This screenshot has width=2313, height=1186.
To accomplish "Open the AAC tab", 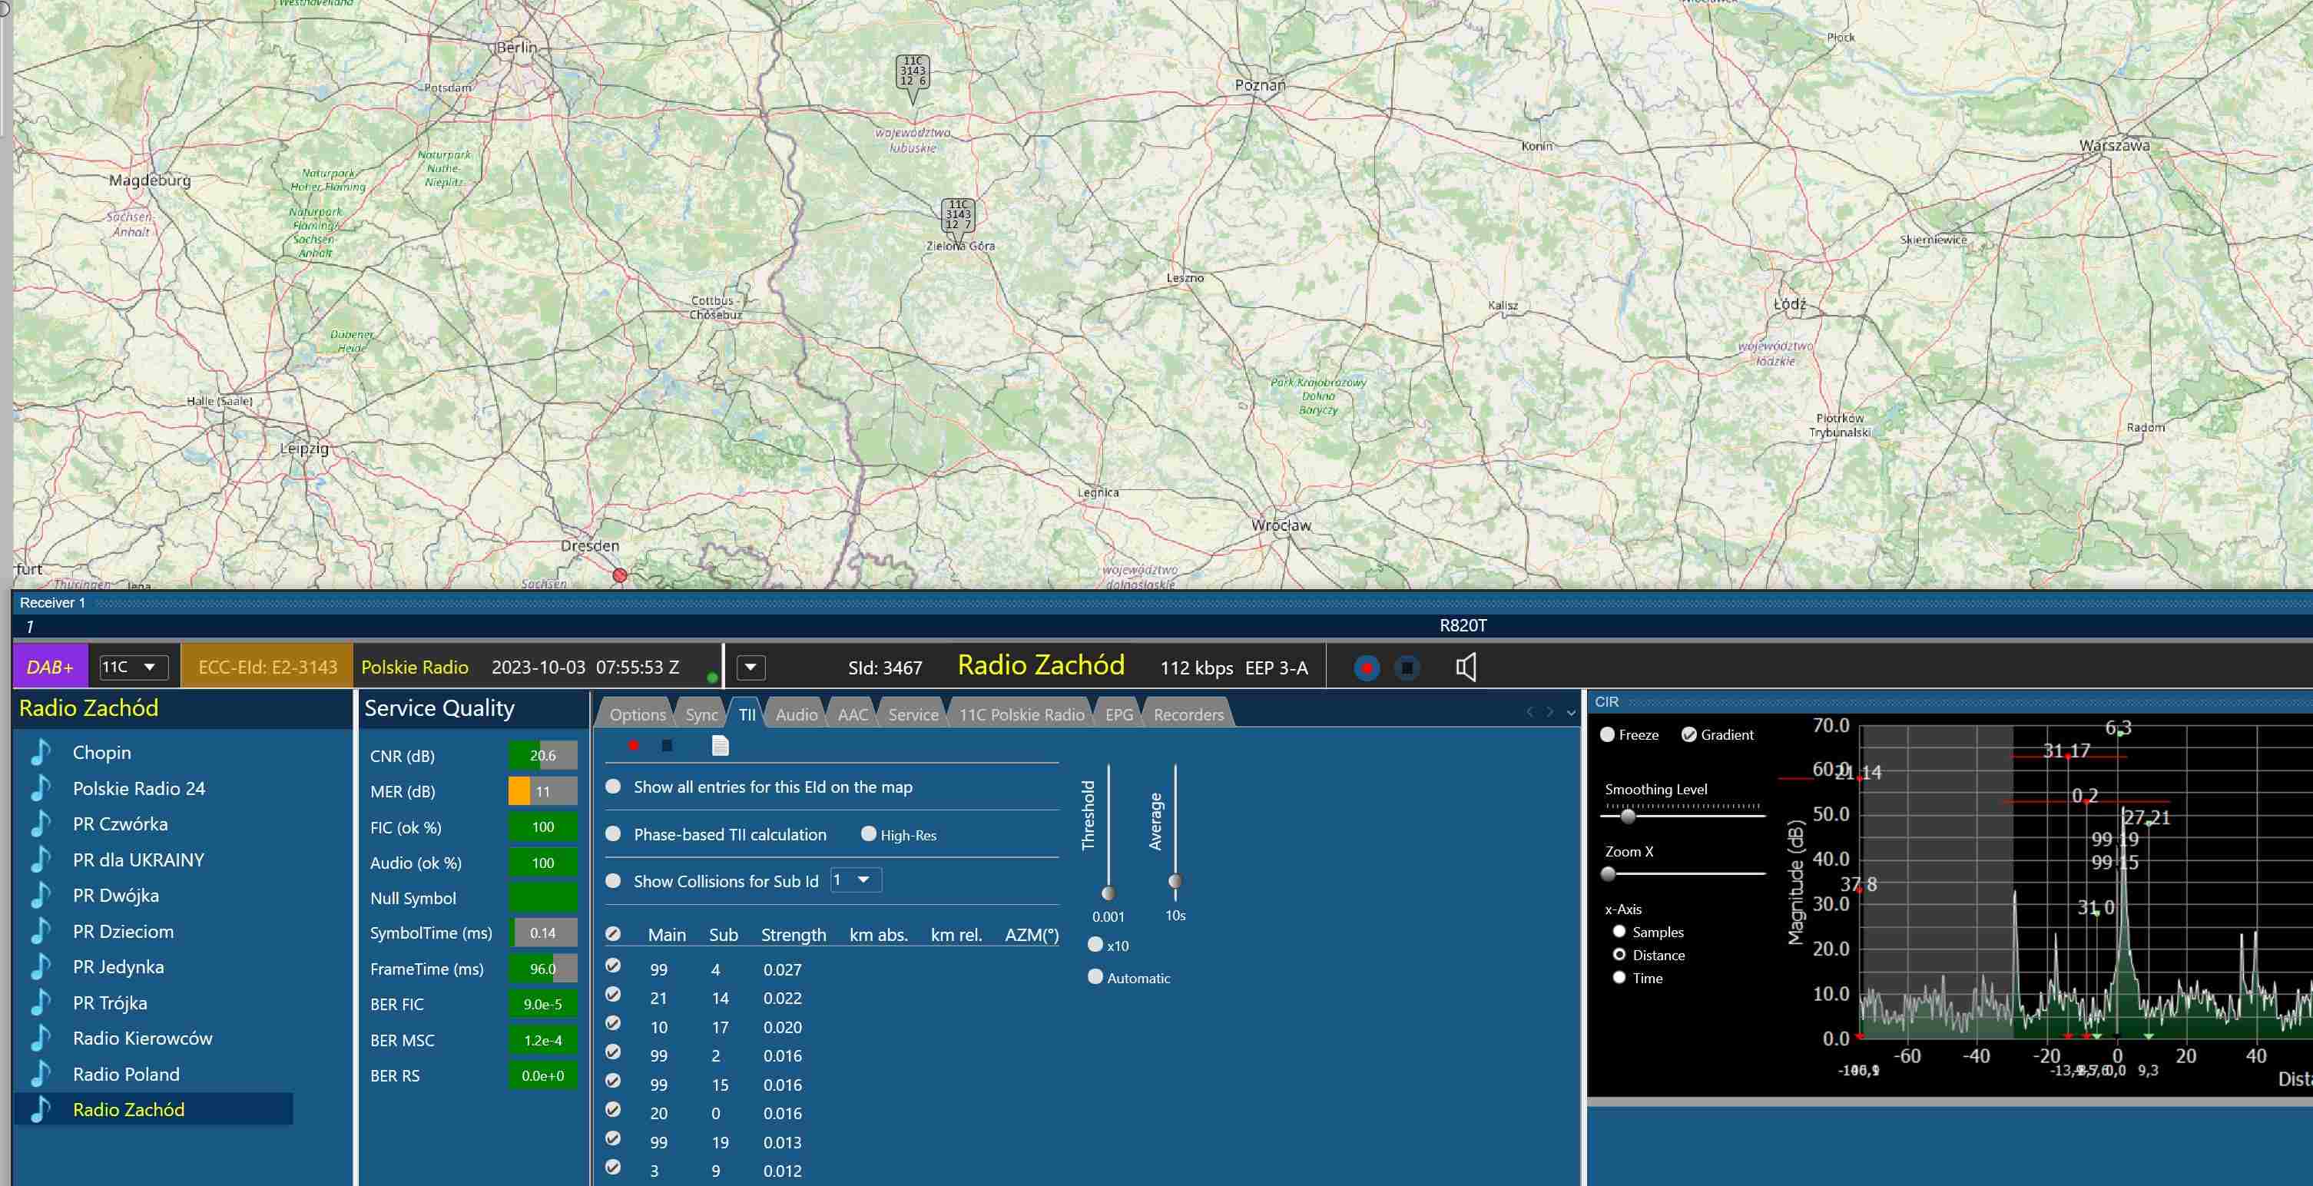I will (853, 714).
